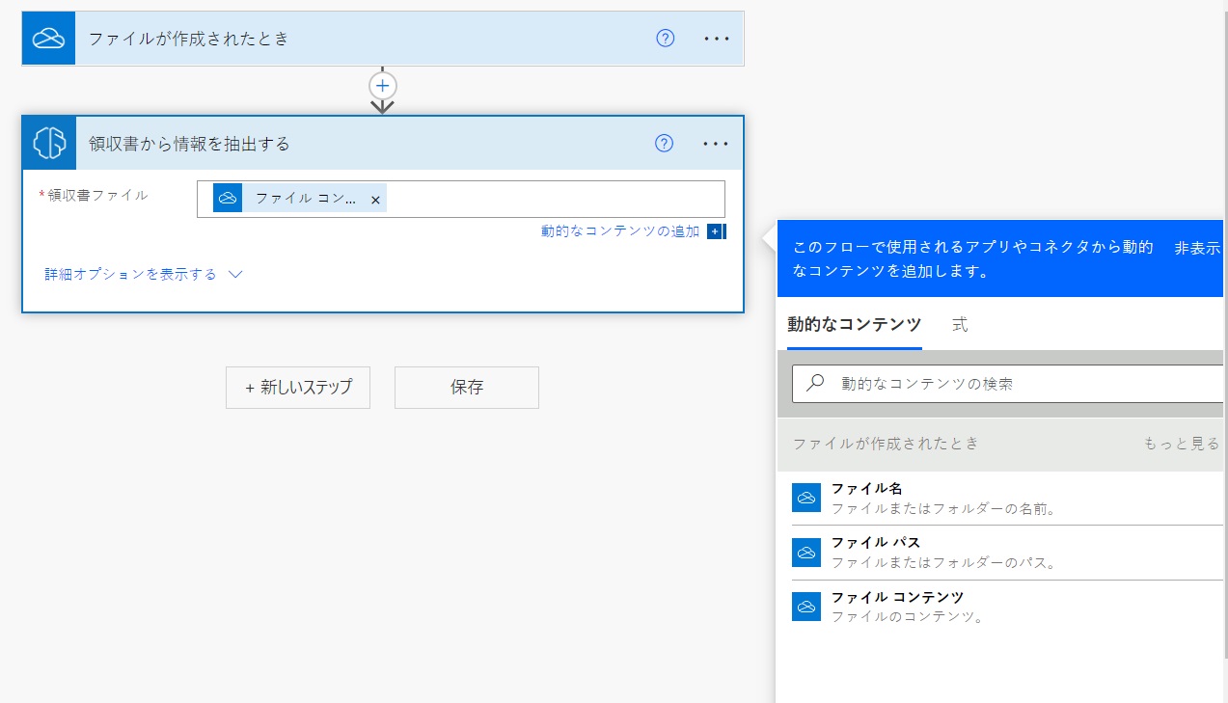Hide the panel using 非表示

1197,249
